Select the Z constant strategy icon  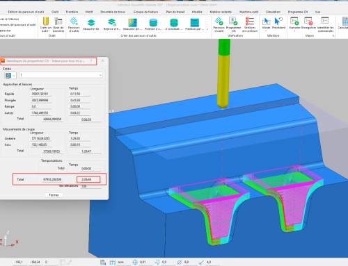pos(174,24)
